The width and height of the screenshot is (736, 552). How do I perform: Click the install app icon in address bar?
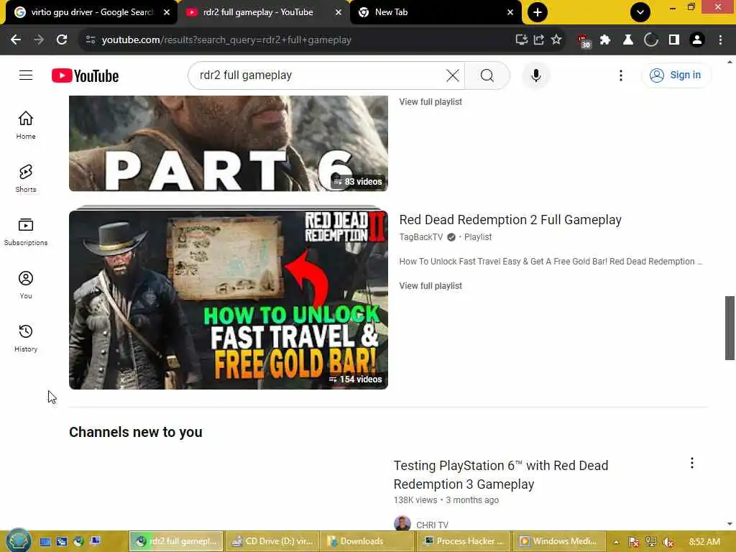click(522, 40)
